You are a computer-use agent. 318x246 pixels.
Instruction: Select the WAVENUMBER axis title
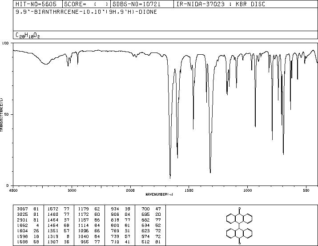click(159, 194)
